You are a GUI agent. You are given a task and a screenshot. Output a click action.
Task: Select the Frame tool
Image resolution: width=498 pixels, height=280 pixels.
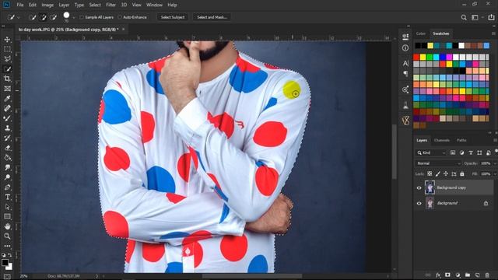(7, 89)
